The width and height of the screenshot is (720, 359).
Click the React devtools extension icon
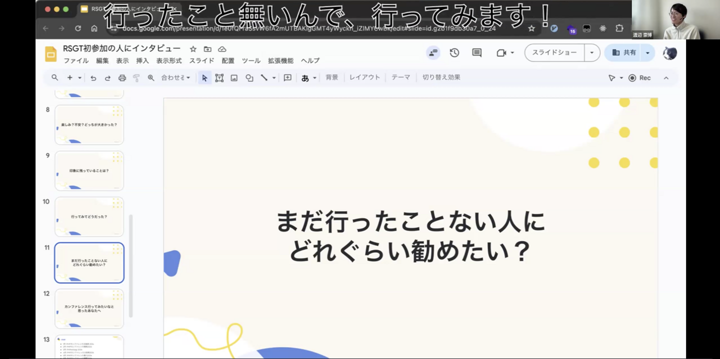603,28
